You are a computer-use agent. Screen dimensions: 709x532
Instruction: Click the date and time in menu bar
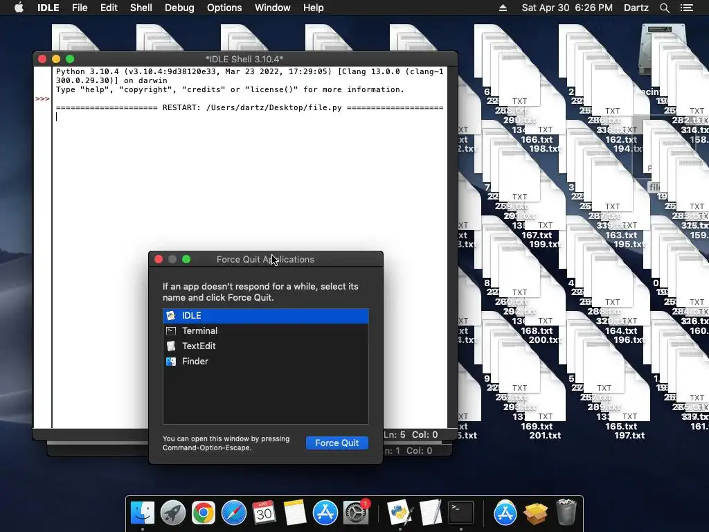point(567,8)
